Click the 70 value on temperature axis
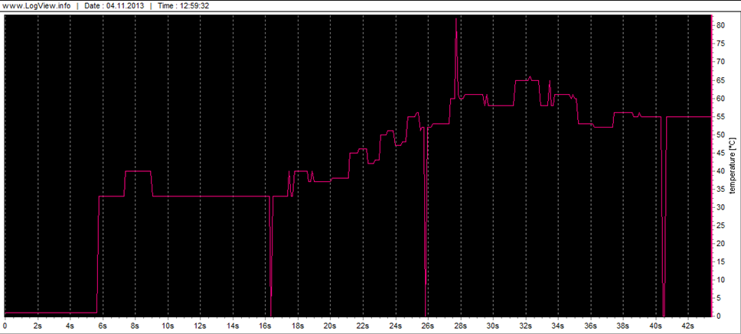This screenshot has width=741, height=334. click(720, 62)
